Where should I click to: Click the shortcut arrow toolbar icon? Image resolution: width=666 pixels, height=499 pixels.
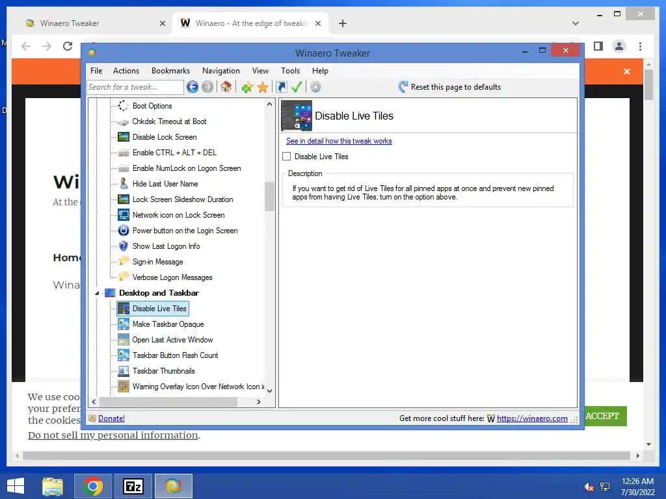[x=281, y=87]
